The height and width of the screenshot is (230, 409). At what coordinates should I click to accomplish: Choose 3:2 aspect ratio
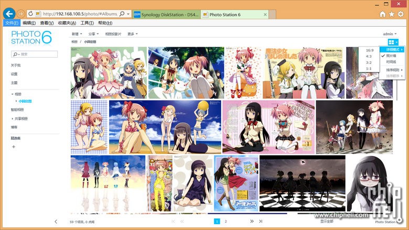coord(369,62)
